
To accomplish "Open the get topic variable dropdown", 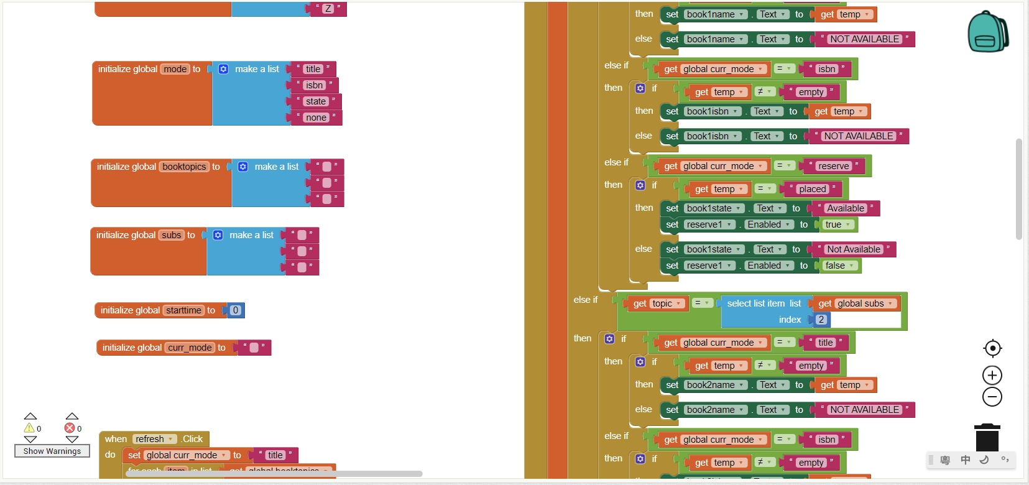I will pyautogui.click(x=679, y=303).
